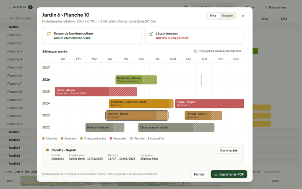Click the Assoler count badge 5

(x=30, y=7)
